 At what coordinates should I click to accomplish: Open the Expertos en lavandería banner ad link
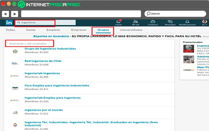[x=51, y=36]
